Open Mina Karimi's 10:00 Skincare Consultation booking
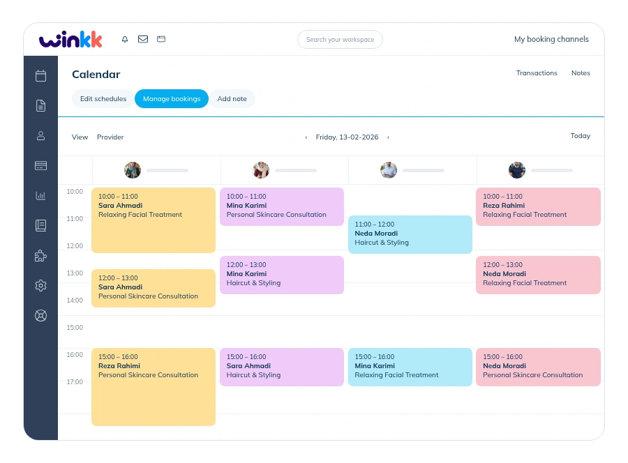 pyautogui.click(x=282, y=206)
